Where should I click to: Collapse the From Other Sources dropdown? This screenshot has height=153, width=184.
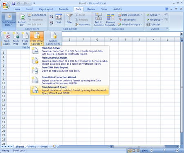click(37, 38)
